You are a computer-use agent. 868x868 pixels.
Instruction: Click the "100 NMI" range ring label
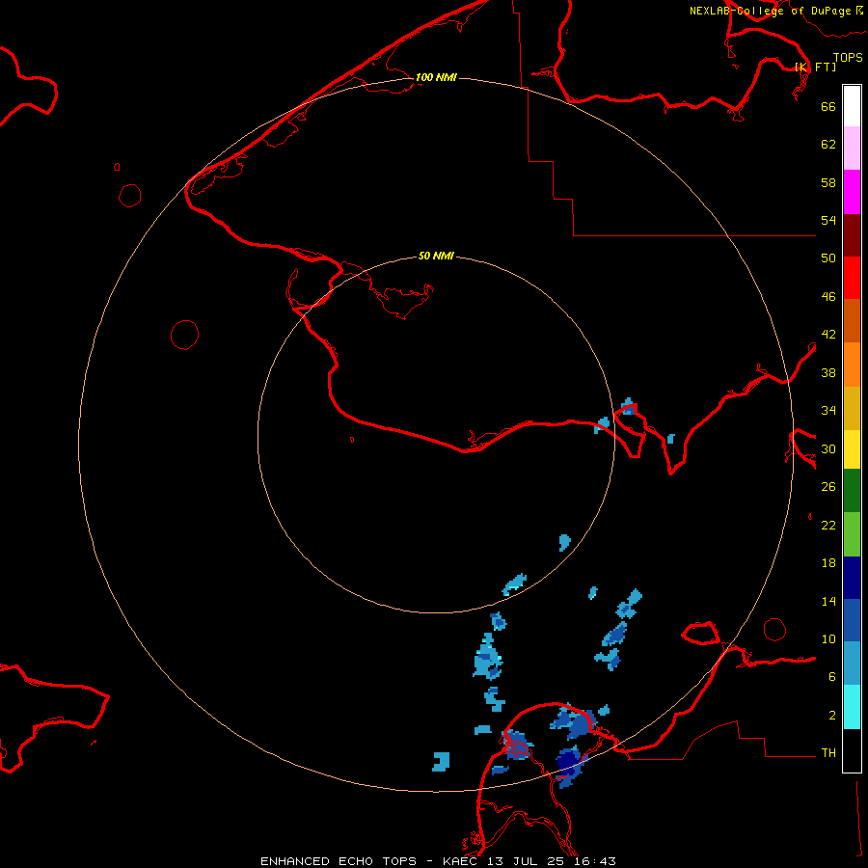pyautogui.click(x=436, y=77)
